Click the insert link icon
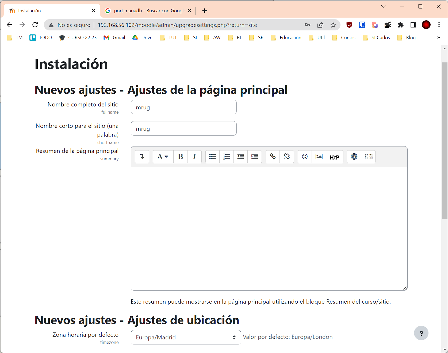The height and width of the screenshot is (353, 448). [x=273, y=157]
